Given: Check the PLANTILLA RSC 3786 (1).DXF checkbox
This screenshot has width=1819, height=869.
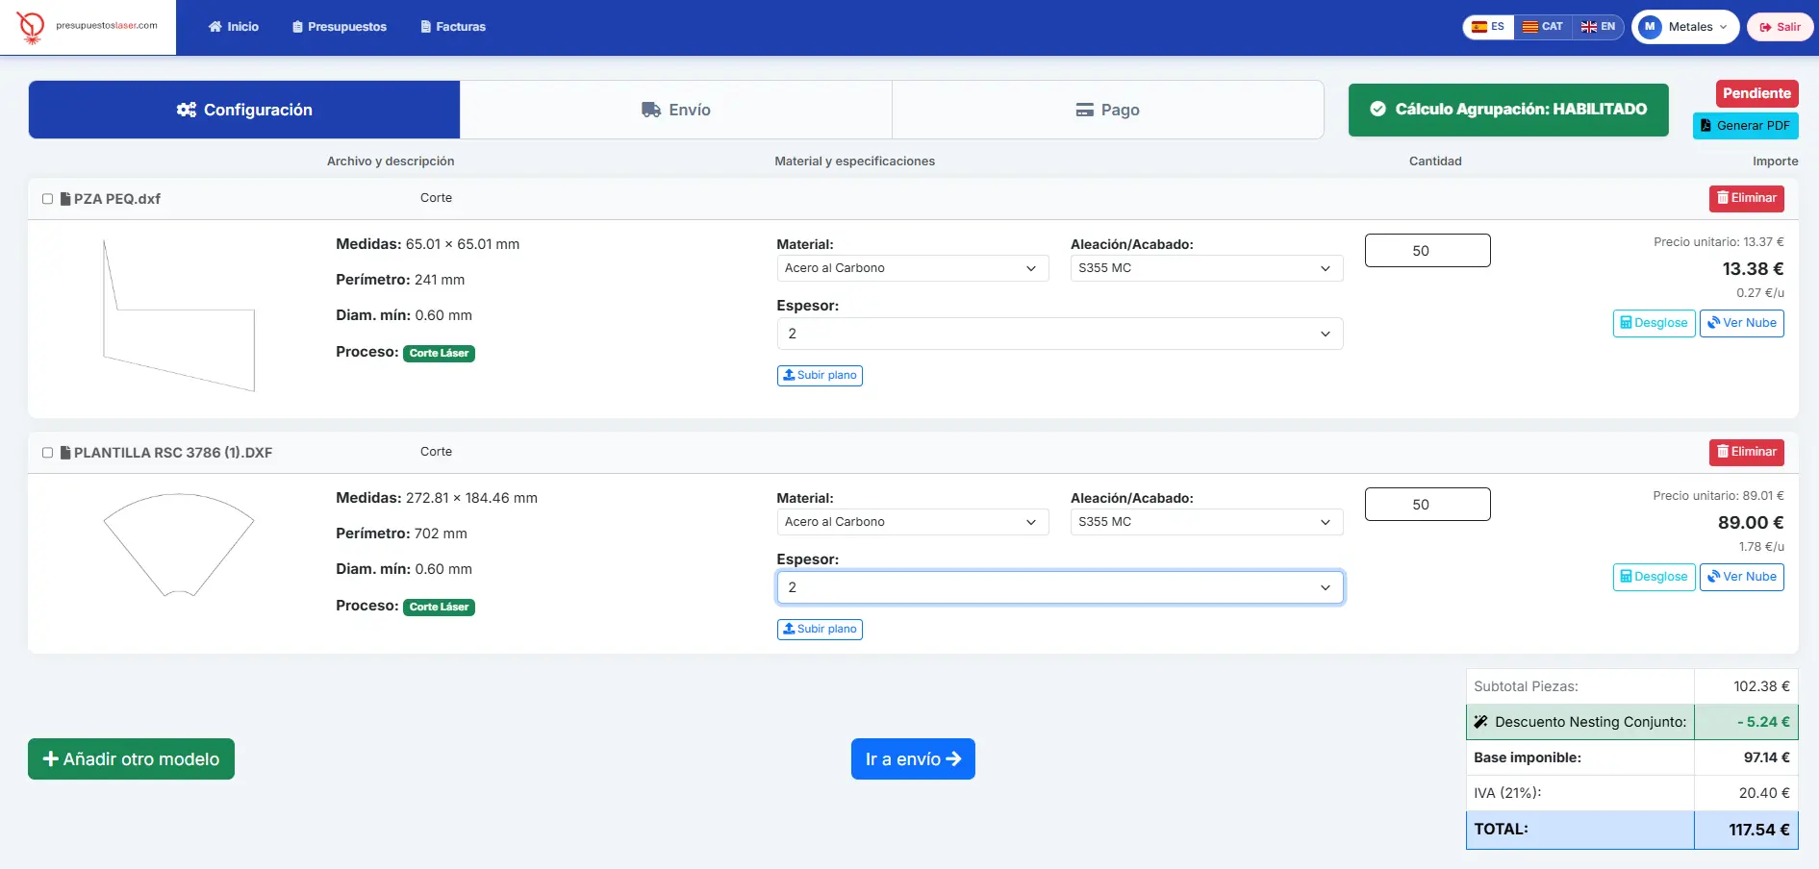Looking at the screenshot, I should [47, 453].
